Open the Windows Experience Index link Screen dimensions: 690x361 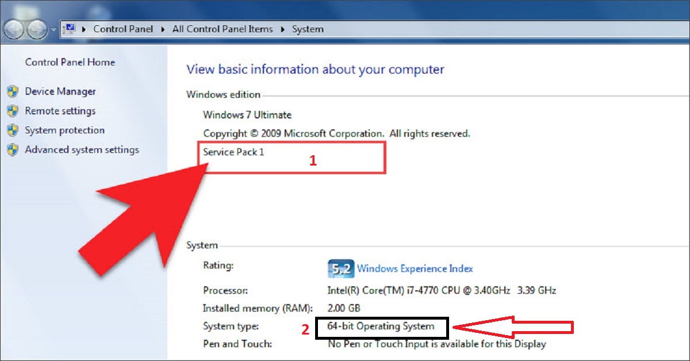[x=415, y=268]
